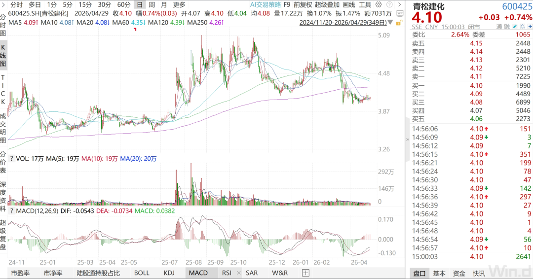533x279 pixels.
Task: Select 5分 interval
Action: click(68, 4)
